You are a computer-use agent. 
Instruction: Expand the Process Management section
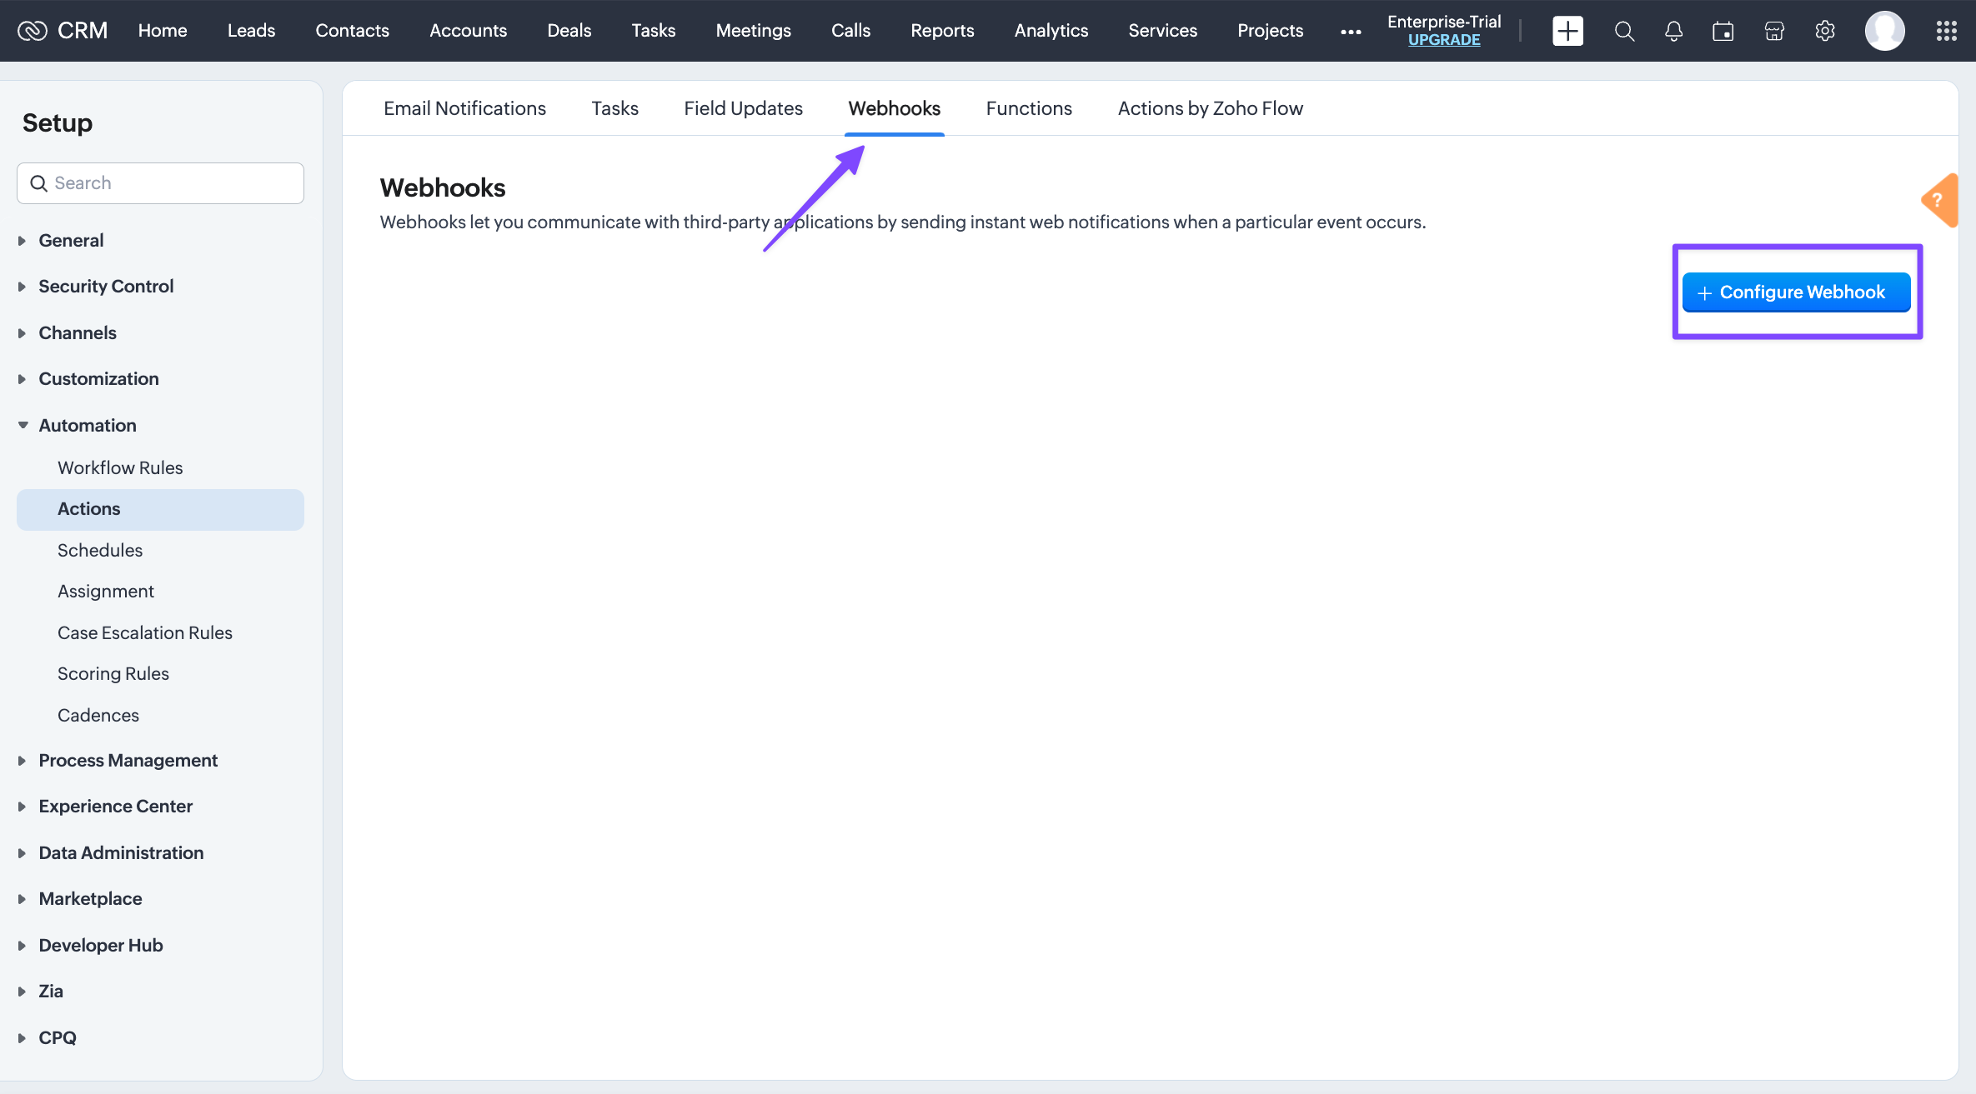(x=128, y=761)
